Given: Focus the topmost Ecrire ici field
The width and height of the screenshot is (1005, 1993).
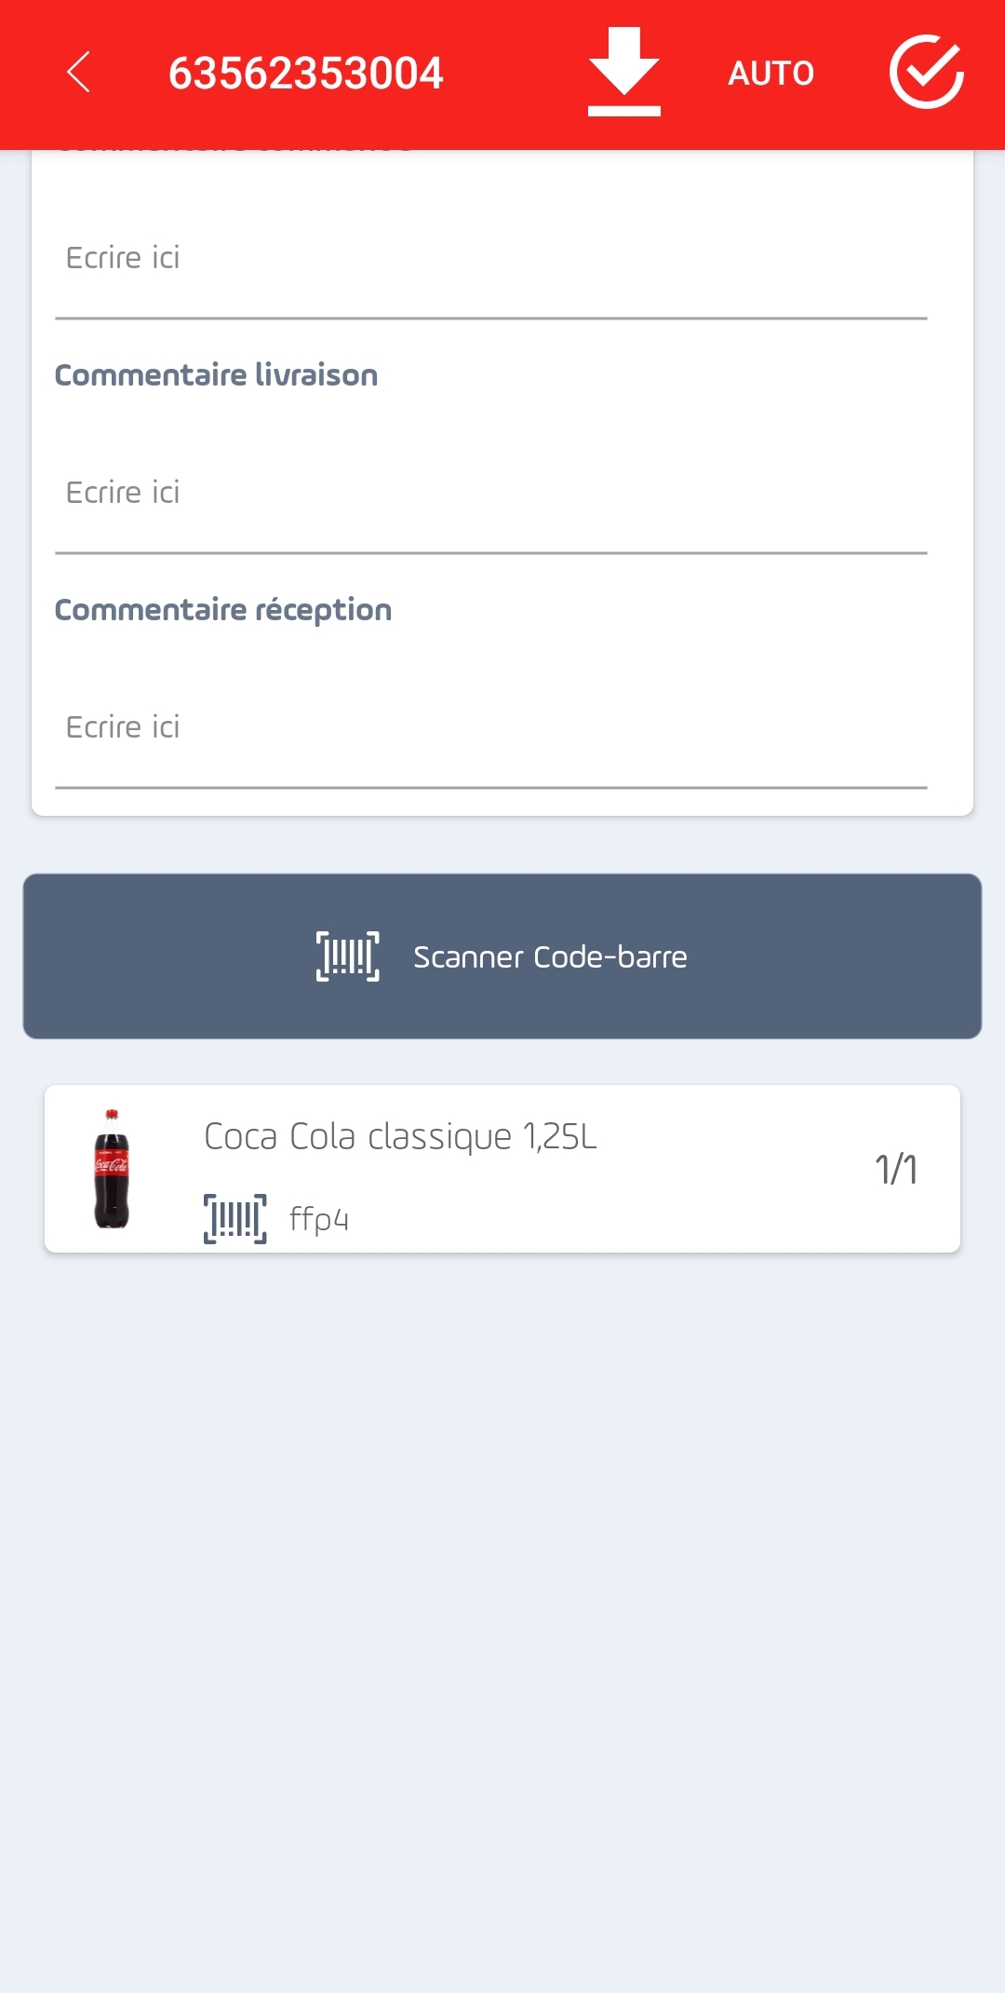Looking at the screenshot, I should (x=491, y=258).
